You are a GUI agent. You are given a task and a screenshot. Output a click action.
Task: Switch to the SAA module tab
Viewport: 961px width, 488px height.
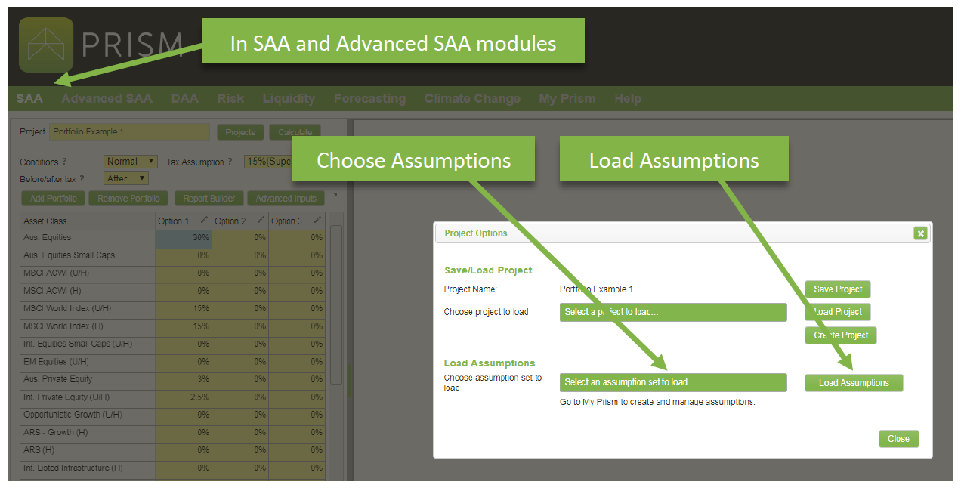29,98
